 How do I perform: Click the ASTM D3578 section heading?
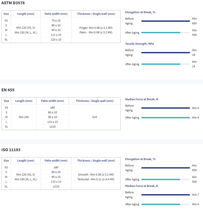tap(13, 3)
